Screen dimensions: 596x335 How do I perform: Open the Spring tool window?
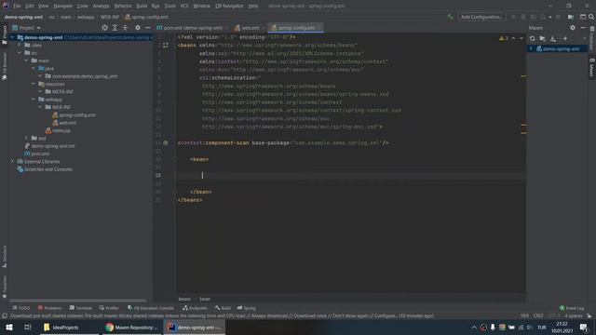click(246, 308)
